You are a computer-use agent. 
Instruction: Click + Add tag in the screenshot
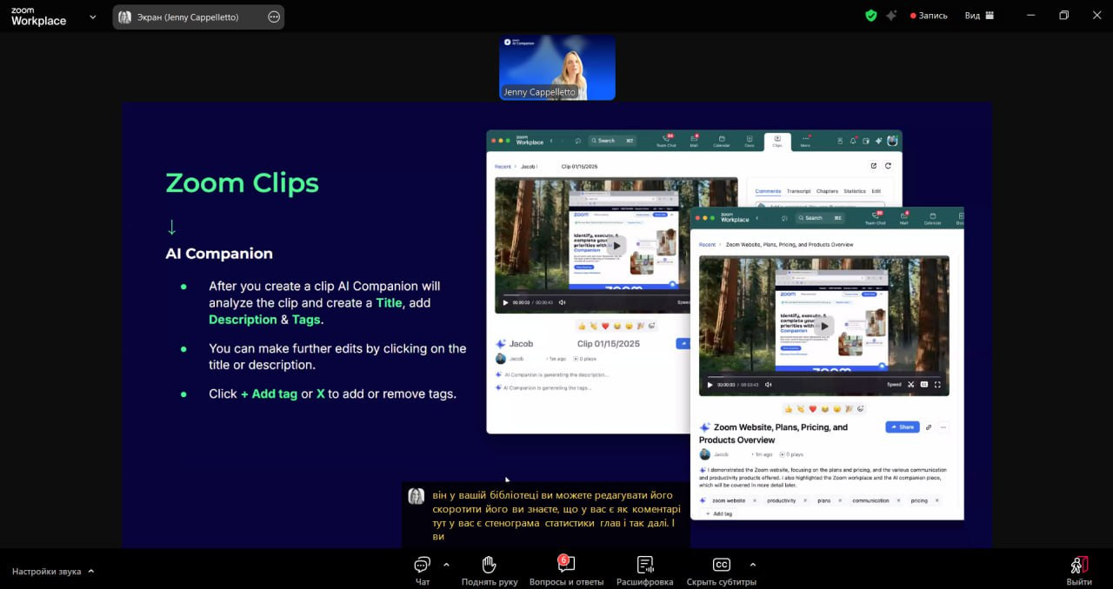click(718, 514)
